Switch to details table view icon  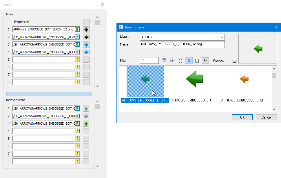(x=164, y=61)
